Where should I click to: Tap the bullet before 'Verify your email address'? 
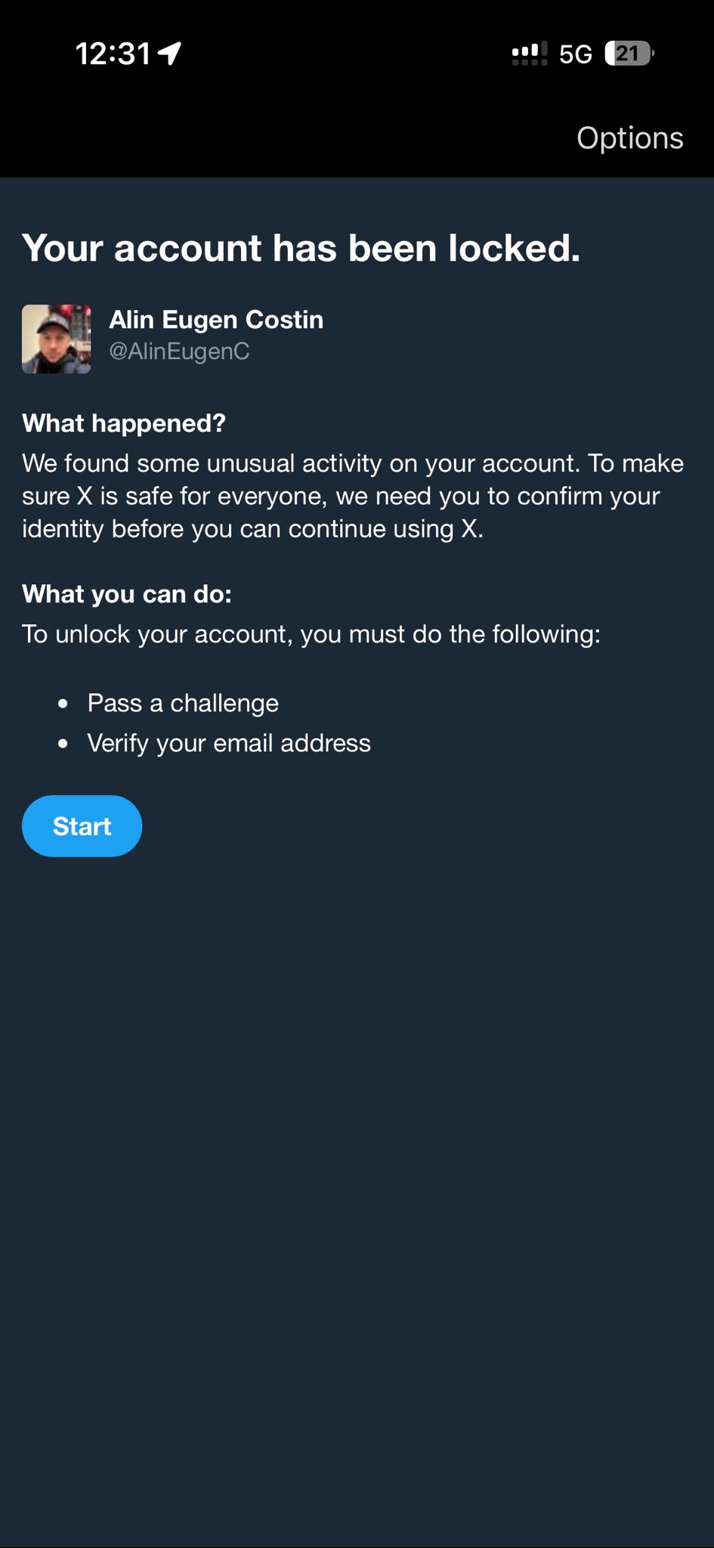63,744
